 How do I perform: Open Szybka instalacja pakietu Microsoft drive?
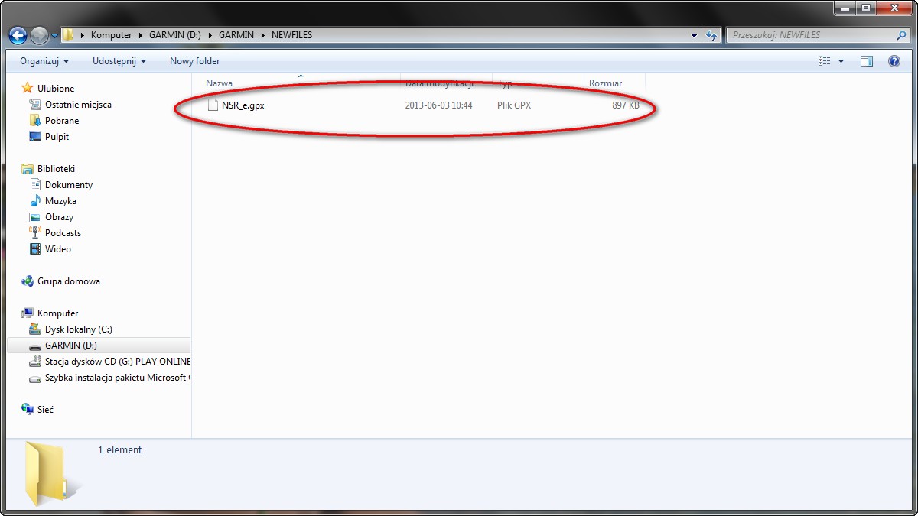tap(118, 378)
